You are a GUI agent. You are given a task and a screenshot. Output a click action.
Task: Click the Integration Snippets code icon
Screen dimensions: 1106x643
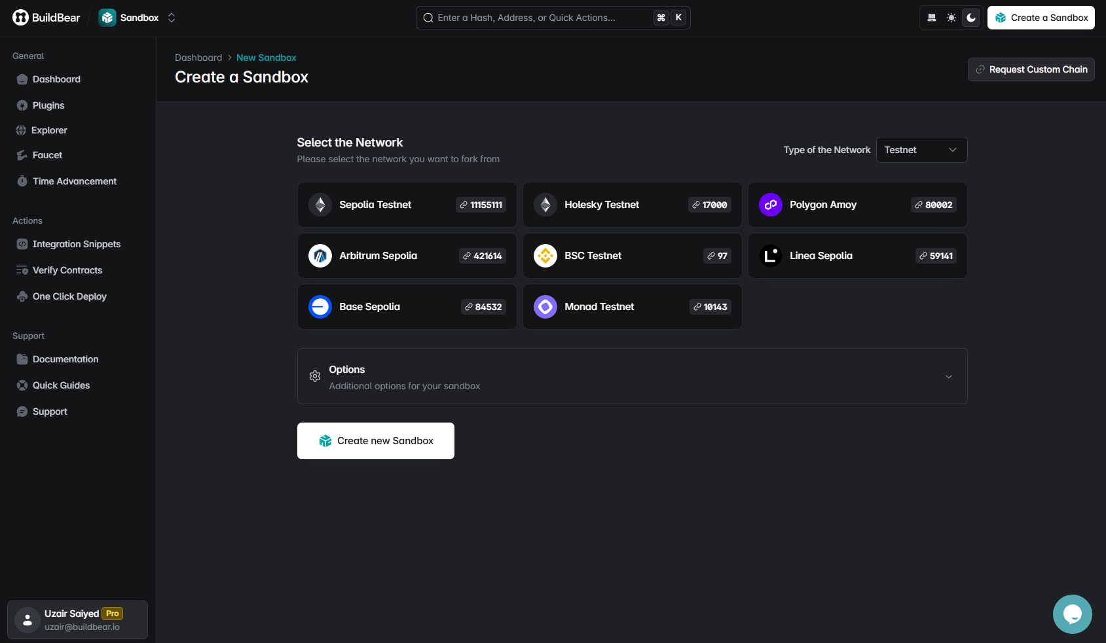pos(22,244)
